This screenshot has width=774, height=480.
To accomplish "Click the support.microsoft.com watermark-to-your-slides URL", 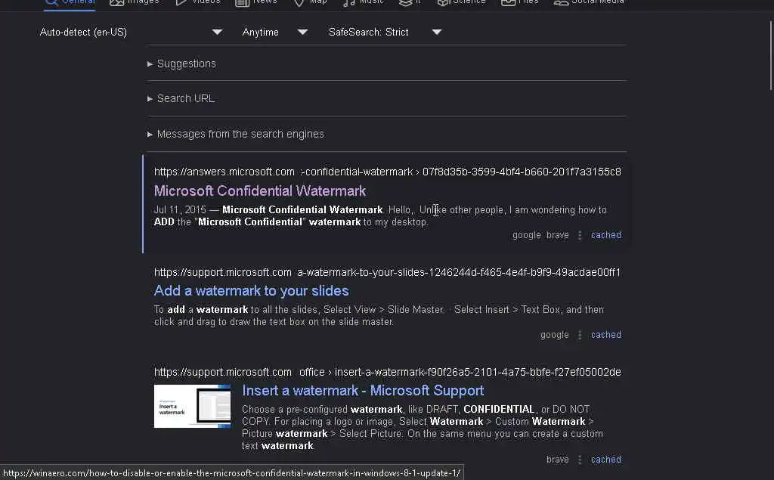I will (388, 272).
